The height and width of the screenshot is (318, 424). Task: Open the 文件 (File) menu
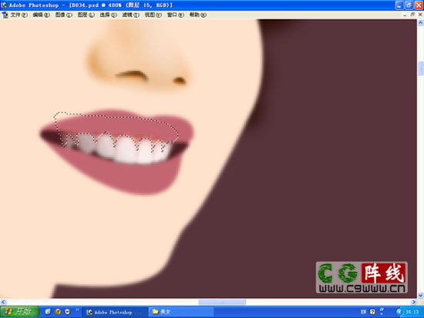click(x=19, y=15)
